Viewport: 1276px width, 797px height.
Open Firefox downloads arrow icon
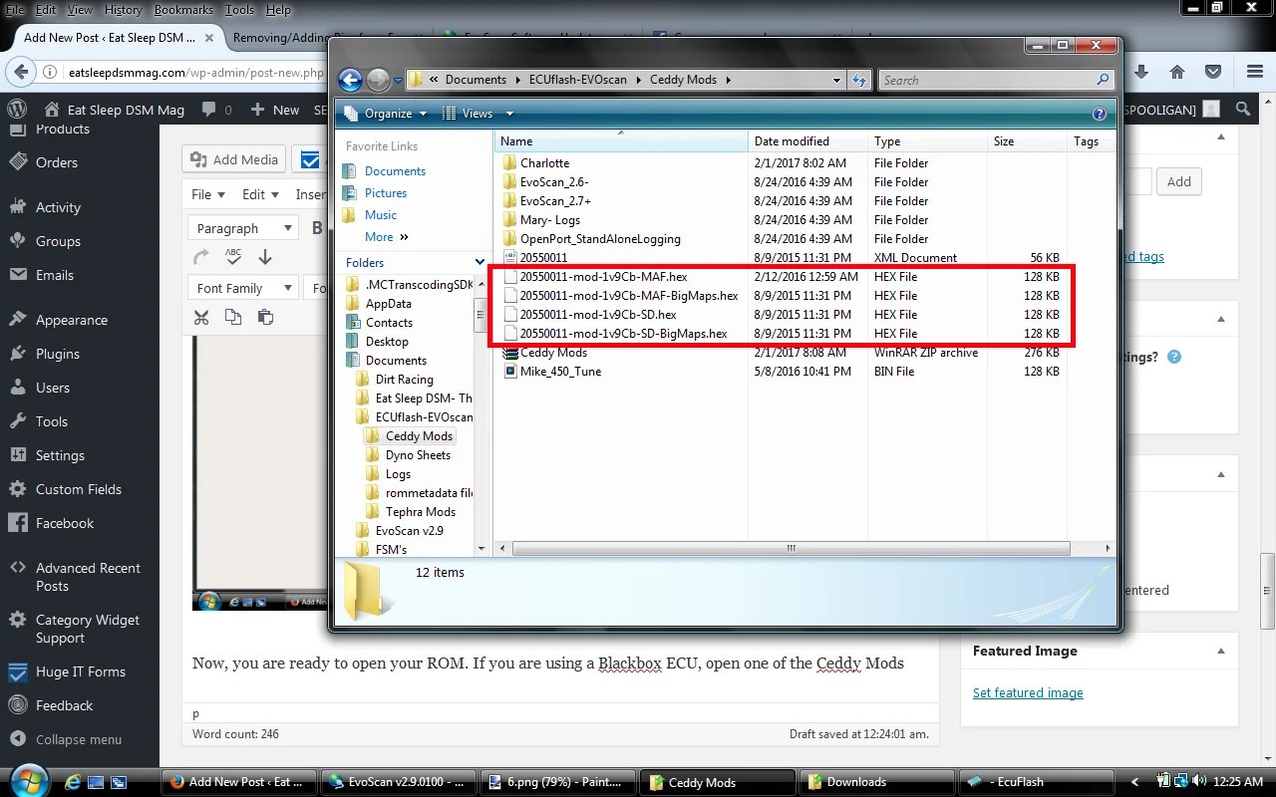tap(1141, 72)
